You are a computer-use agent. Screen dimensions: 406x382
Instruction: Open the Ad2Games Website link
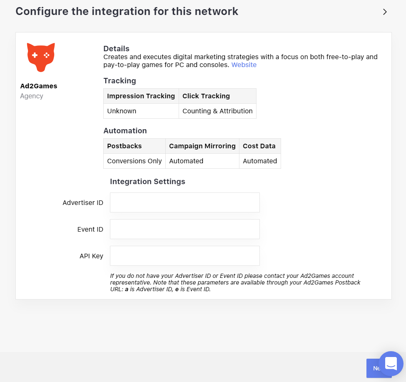[x=244, y=65]
